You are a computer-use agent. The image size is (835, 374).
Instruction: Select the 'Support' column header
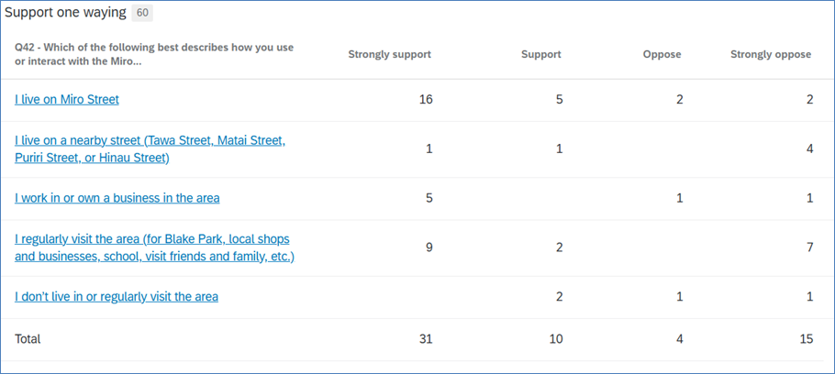pyautogui.click(x=540, y=54)
